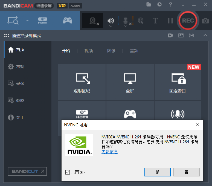This screenshot has height=186, width=212.
Task: Open 常规 settings in the sidebar
Action: (x=28, y=67)
